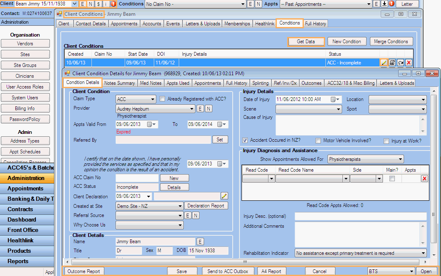This screenshot has width=441, height=276.
Task: Click the Injury Desc. optional text field
Action: pos(360,216)
